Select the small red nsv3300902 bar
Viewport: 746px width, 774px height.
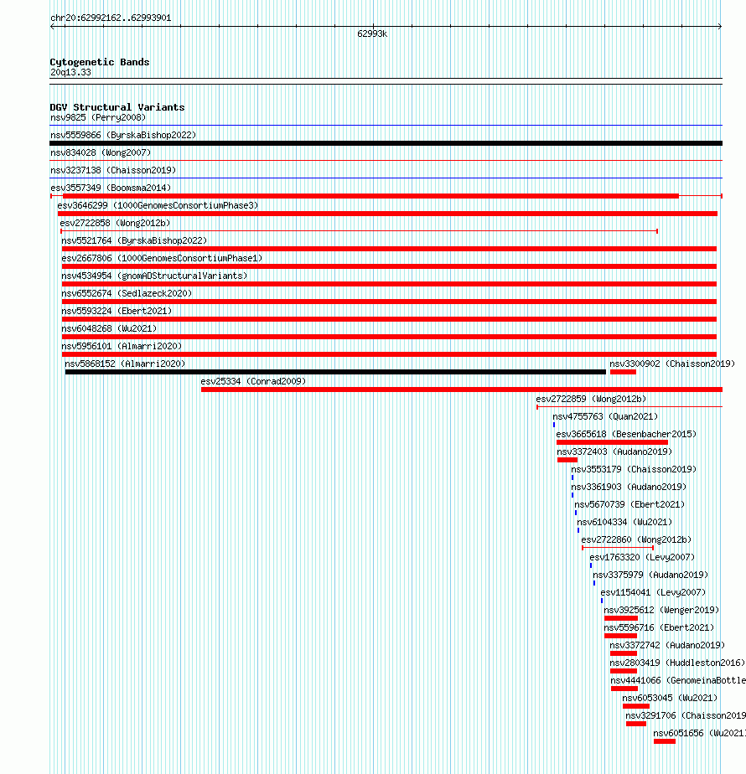point(623,372)
